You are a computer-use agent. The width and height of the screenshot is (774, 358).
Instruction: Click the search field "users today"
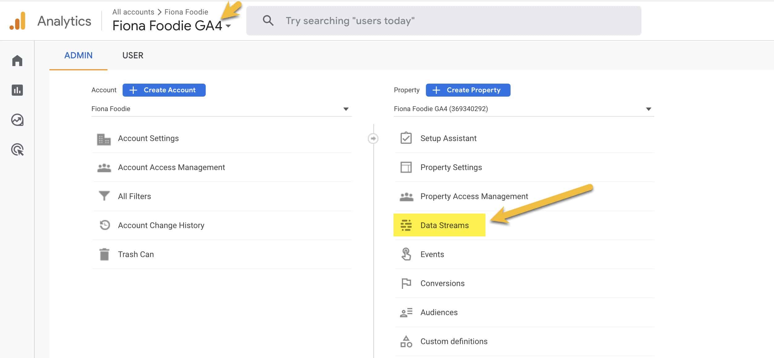(444, 21)
